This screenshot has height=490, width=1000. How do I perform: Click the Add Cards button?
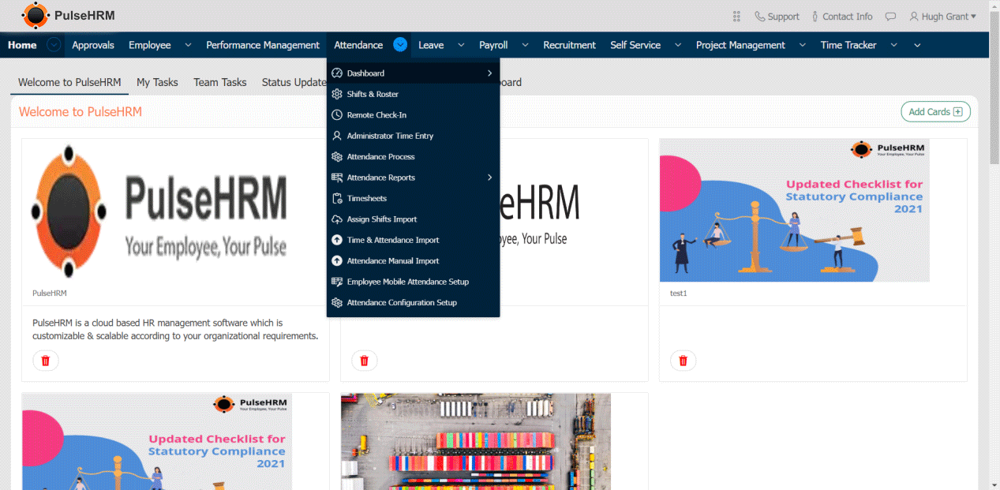(935, 112)
